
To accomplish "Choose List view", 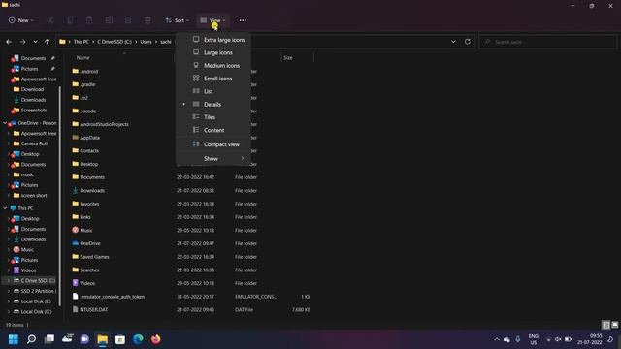I will coord(213,91).
